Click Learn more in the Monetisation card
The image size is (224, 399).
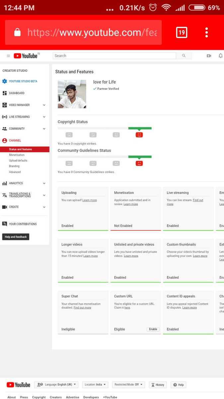tap(131, 204)
